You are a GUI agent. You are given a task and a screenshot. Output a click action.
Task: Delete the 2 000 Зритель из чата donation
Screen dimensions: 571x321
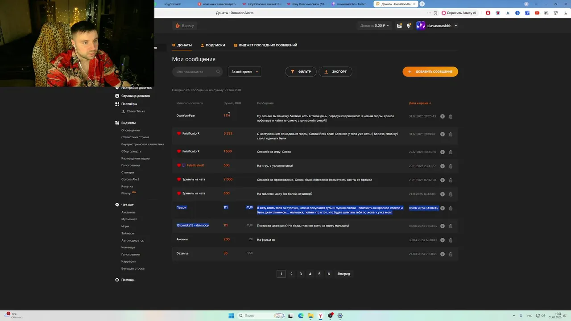(451, 180)
